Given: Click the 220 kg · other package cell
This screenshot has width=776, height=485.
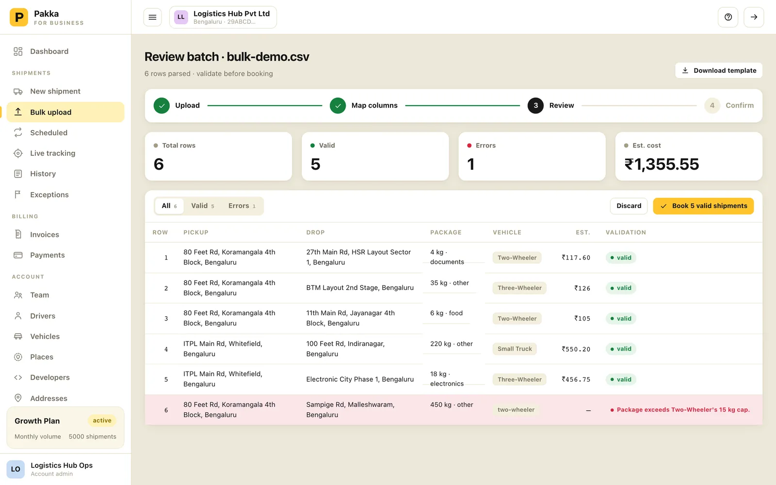Looking at the screenshot, I should click(452, 344).
